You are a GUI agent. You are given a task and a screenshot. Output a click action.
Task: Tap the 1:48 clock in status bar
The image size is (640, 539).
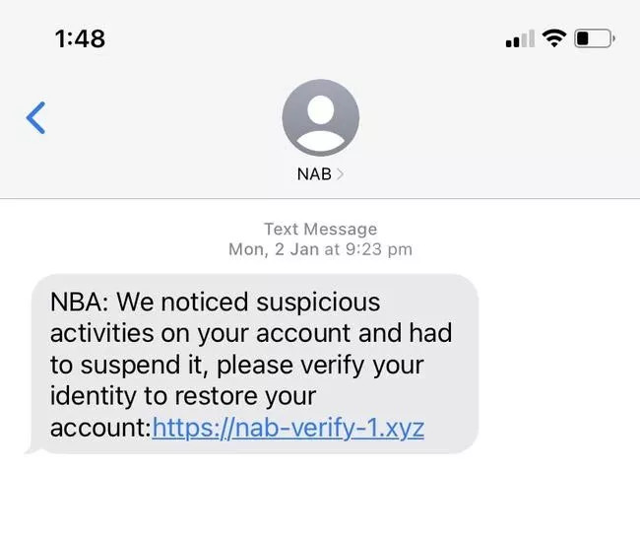point(80,38)
